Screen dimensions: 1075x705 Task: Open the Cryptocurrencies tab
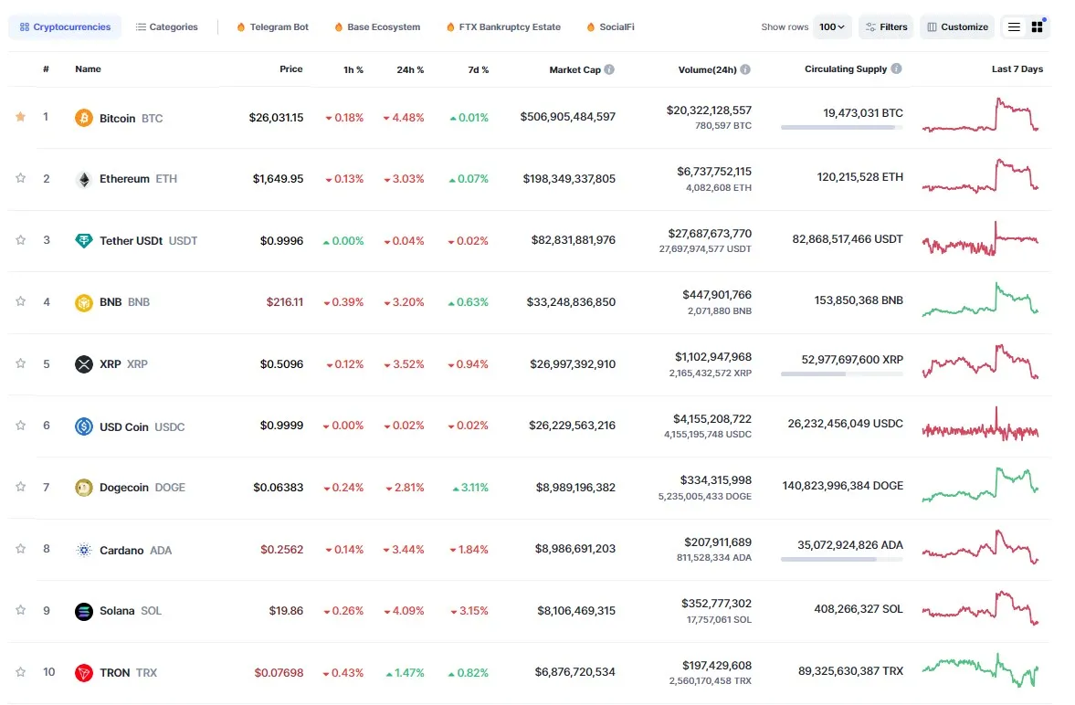pos(65,26)
